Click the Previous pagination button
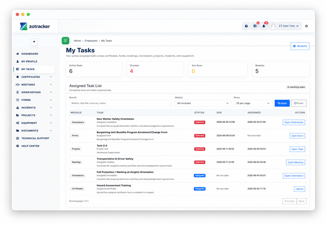This screenshot has height=225, width=327. coord(290,201)
